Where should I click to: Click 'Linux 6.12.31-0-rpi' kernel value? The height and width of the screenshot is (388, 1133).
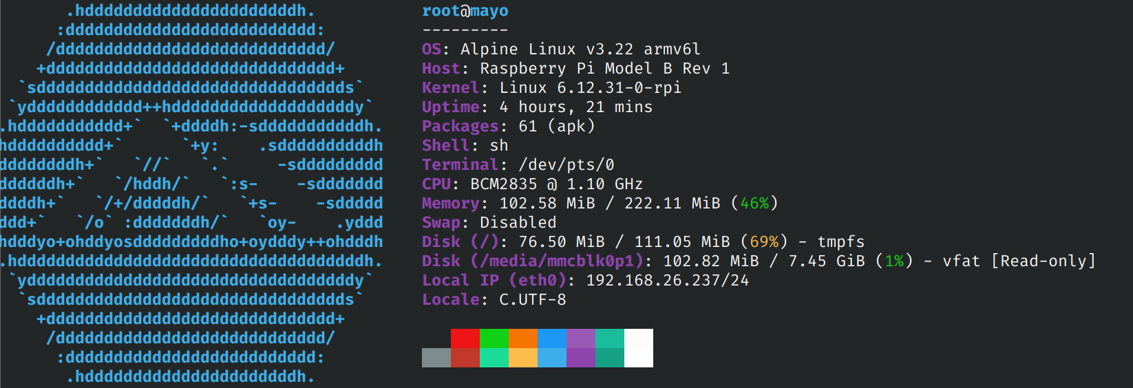point(591,88)
